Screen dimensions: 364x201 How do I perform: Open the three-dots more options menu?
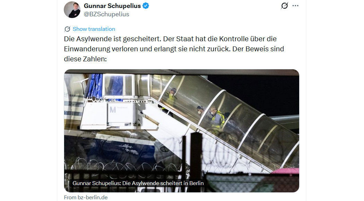295,6
